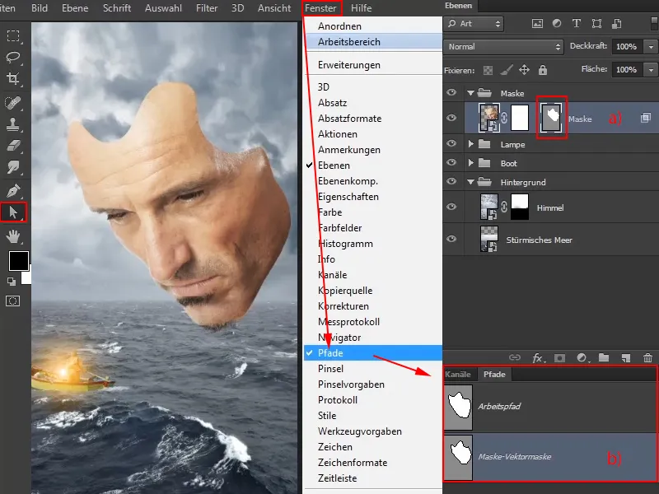Screen dimensions: 659x494
Task: Select the Crop tool
Action: pos(13,78)
